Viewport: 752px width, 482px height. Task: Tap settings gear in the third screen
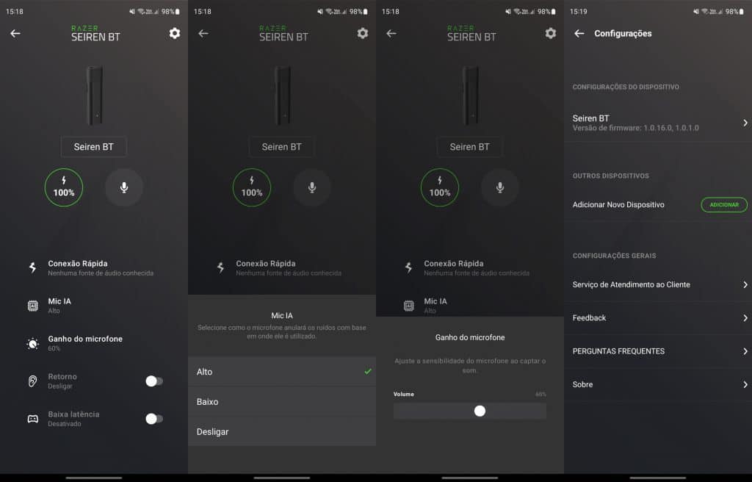coord(551,33)
